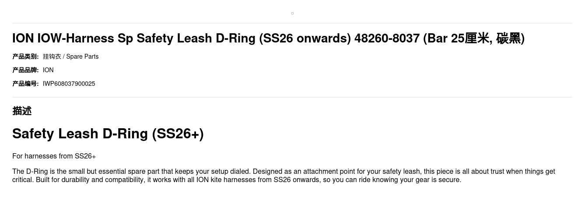Click the 产品品牌 label

coord(25,70)
